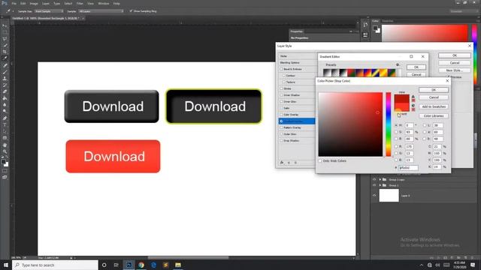
Task: Click the foreground color swatch in toolbar
Action: pos(3,162)
